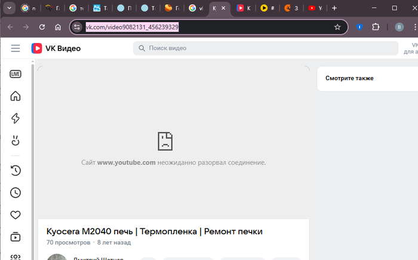Screen dimensions: 418x260
Task: Open the browser profile avatar B
Action: [399, 27]
